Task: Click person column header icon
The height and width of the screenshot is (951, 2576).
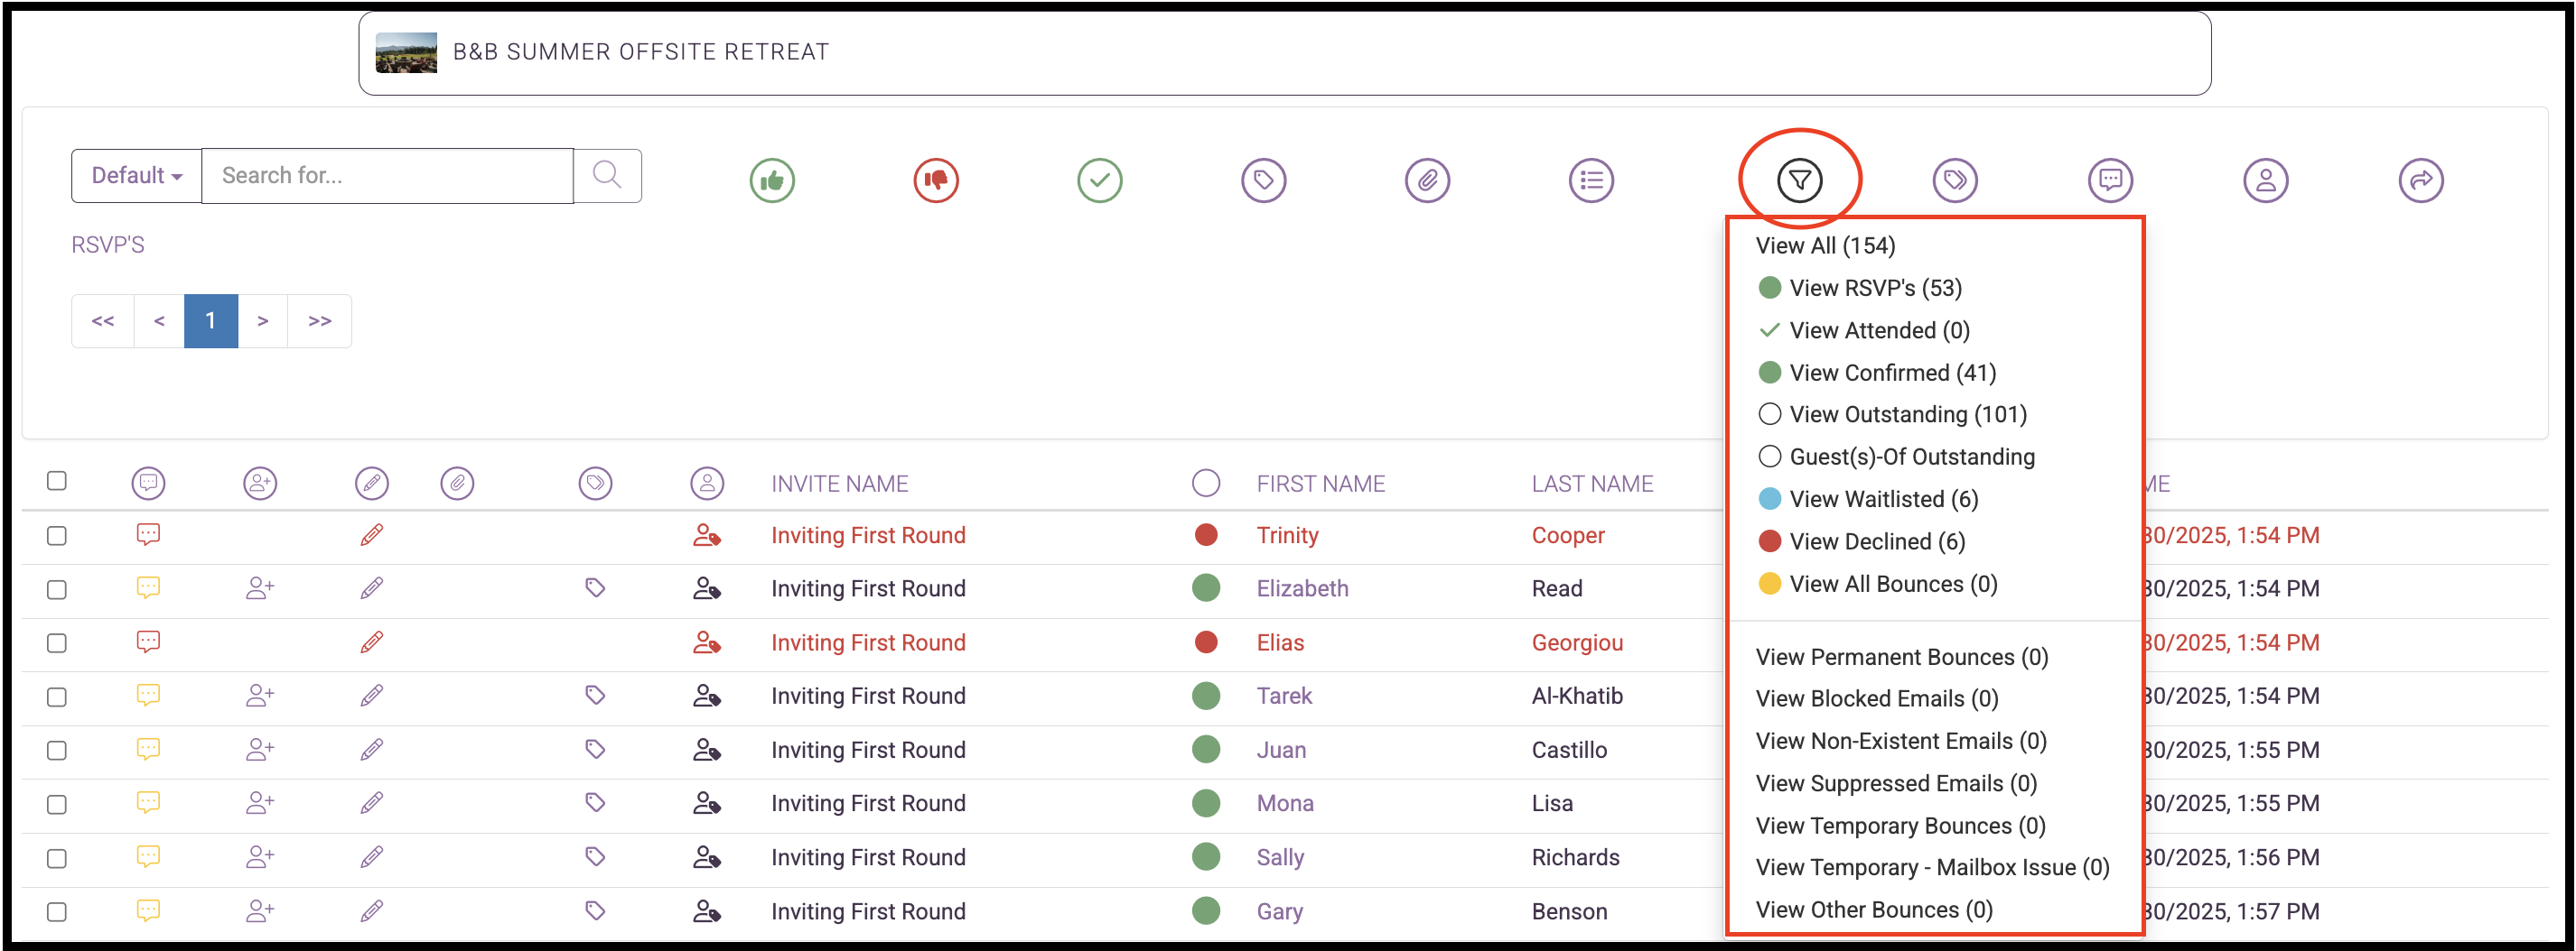Action: (707, 484)
